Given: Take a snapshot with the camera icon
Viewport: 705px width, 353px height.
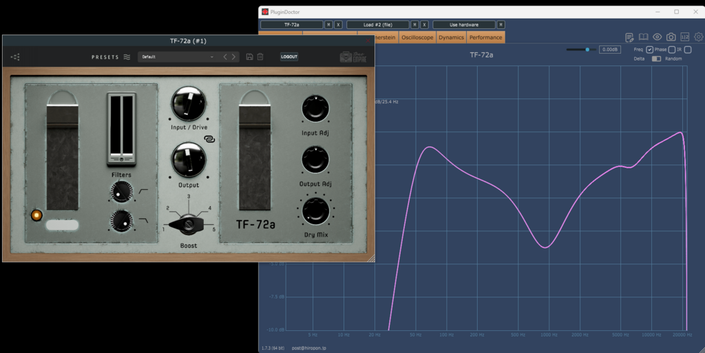Looking at the screenshot, I should click(x=671, y=37).
